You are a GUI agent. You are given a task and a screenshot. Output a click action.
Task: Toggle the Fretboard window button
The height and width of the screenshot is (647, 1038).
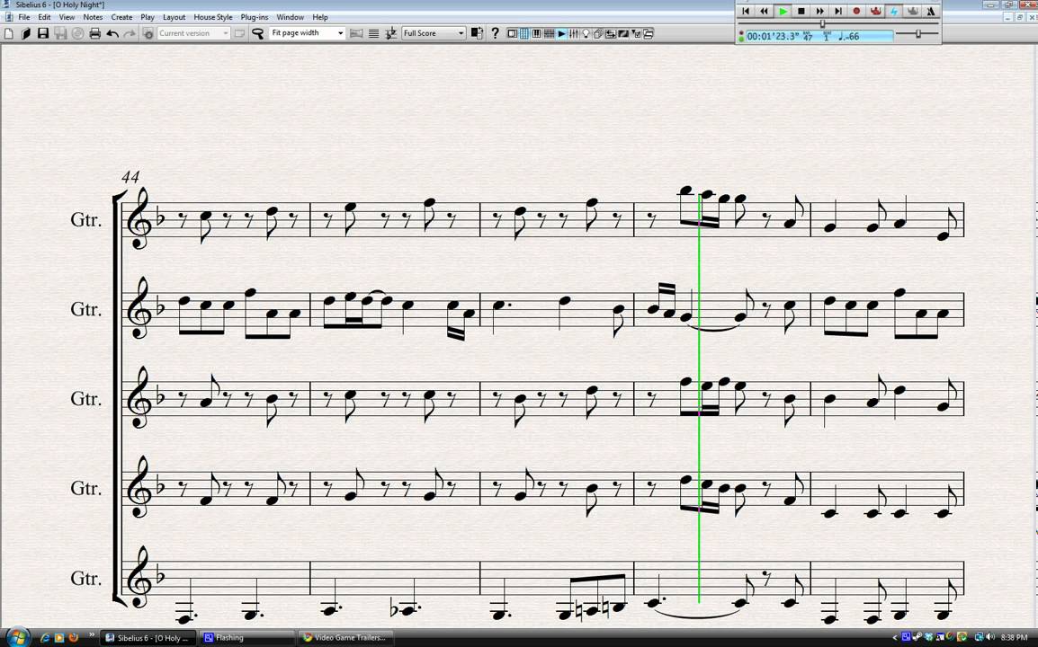pyautogui.click(x=549, y=33)
